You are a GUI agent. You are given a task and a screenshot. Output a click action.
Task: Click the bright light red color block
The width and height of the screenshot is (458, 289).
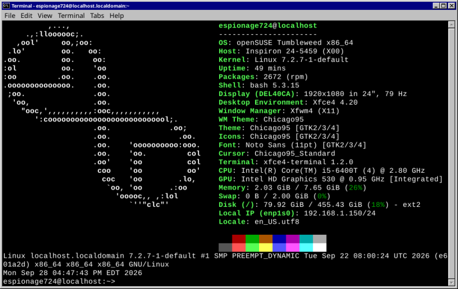(239, 247)
